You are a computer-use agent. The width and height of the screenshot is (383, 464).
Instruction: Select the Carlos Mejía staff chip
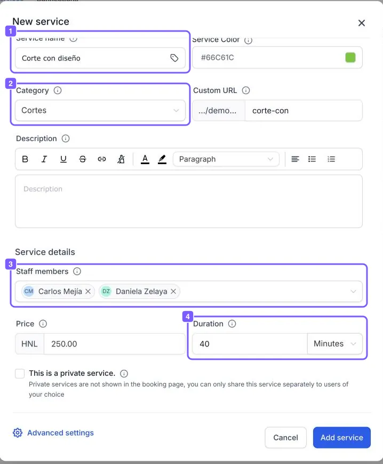coord(58,291)
